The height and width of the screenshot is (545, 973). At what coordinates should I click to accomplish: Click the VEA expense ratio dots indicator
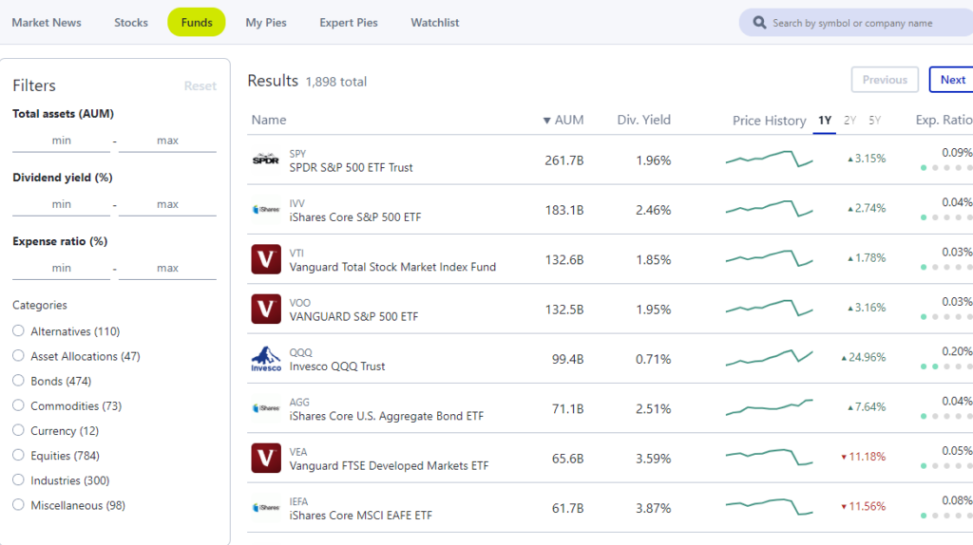click(x=946, y=465)
